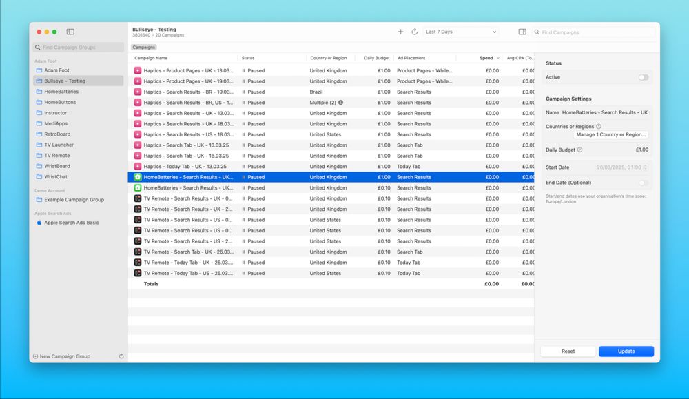Select the Haptics - Search Results - US - 18.03 row
This screenshot has width=689, height=399.
click(331, 134)
